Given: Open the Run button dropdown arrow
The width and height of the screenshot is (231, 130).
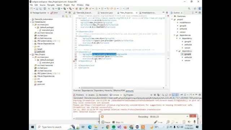Looking at the screenshot, I should (62, 9).
